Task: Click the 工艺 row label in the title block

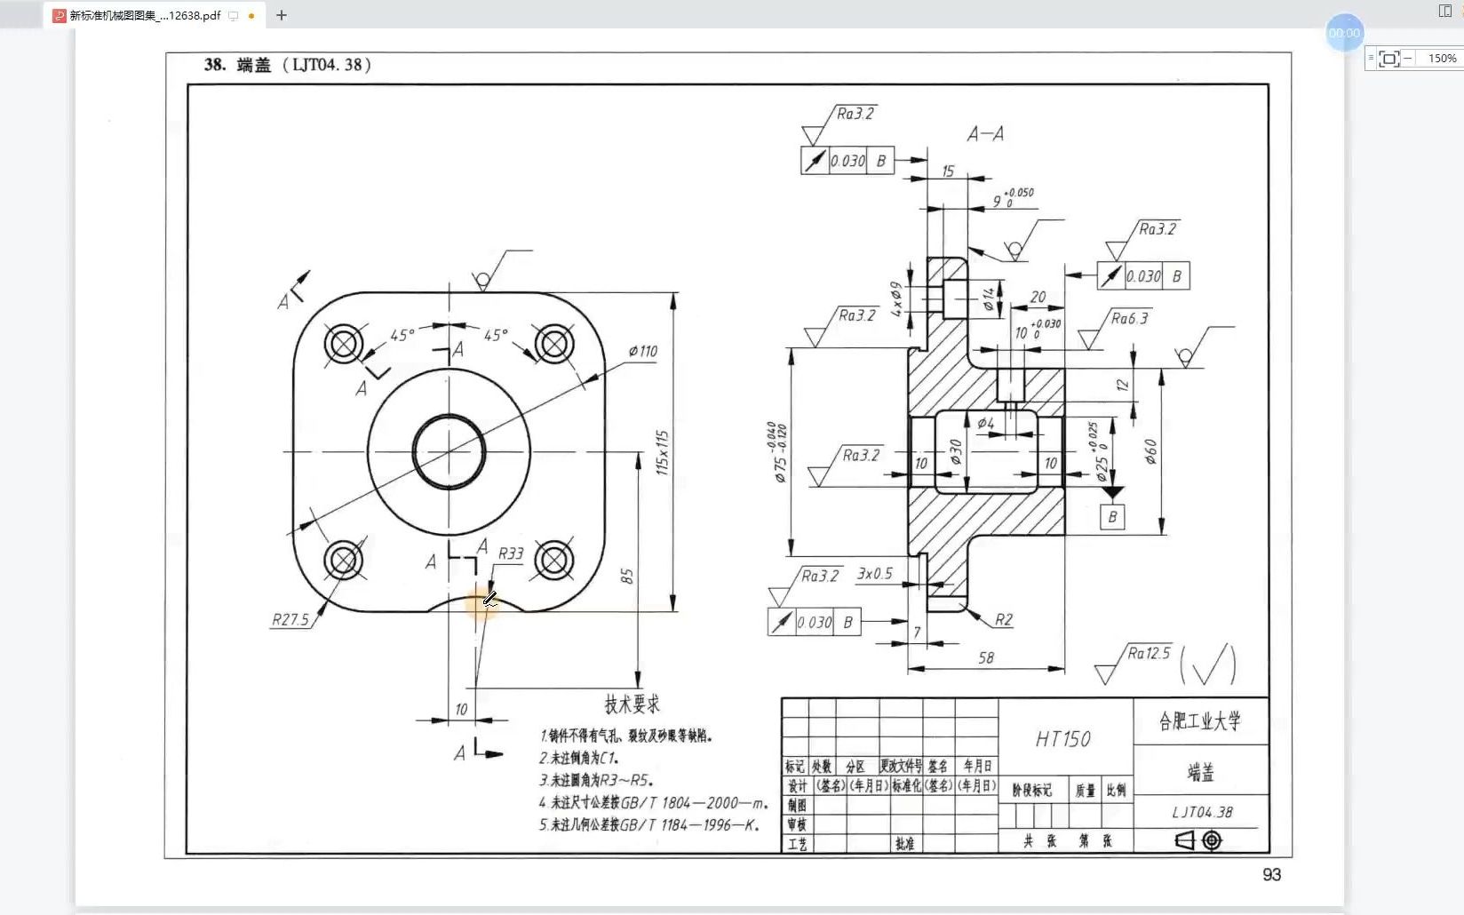Action: click(x=797, y=844)
